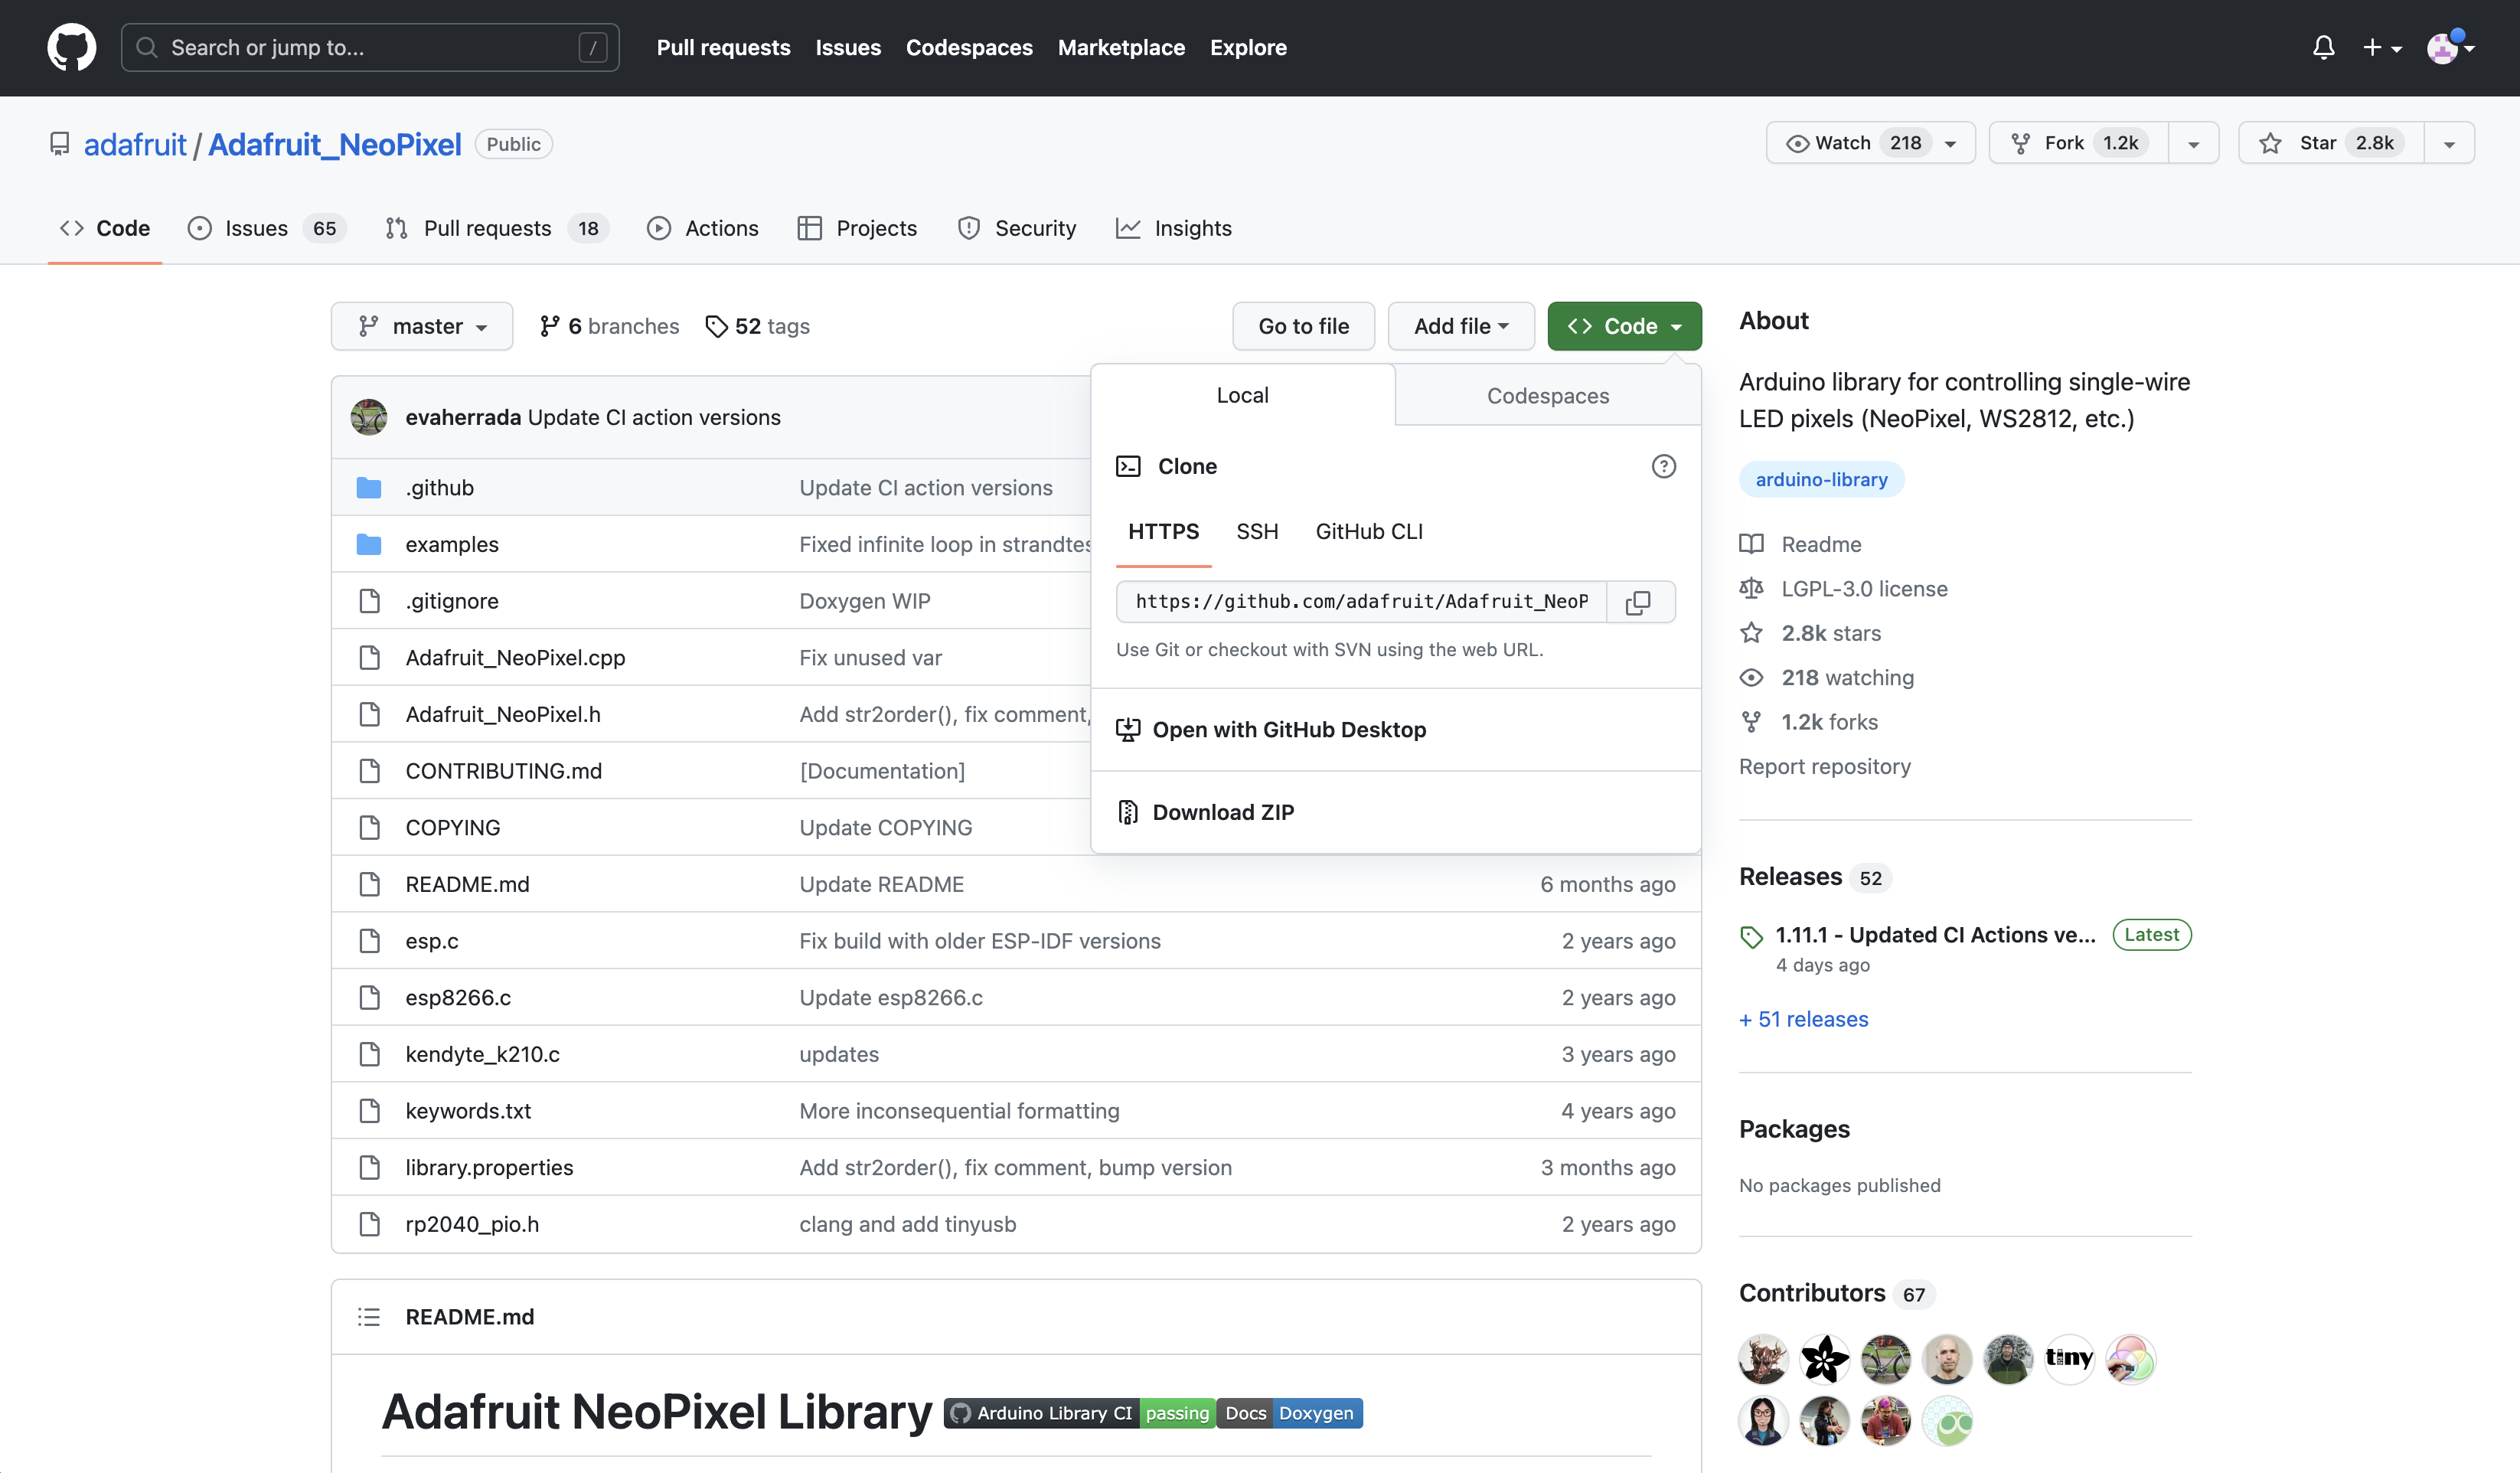This screenshot has height=1473, width=2520.
Task: Select the Local tab
Action: pos(1242,395)
